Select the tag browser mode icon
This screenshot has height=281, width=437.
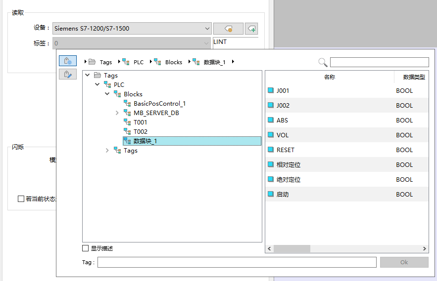click(68, 61)
